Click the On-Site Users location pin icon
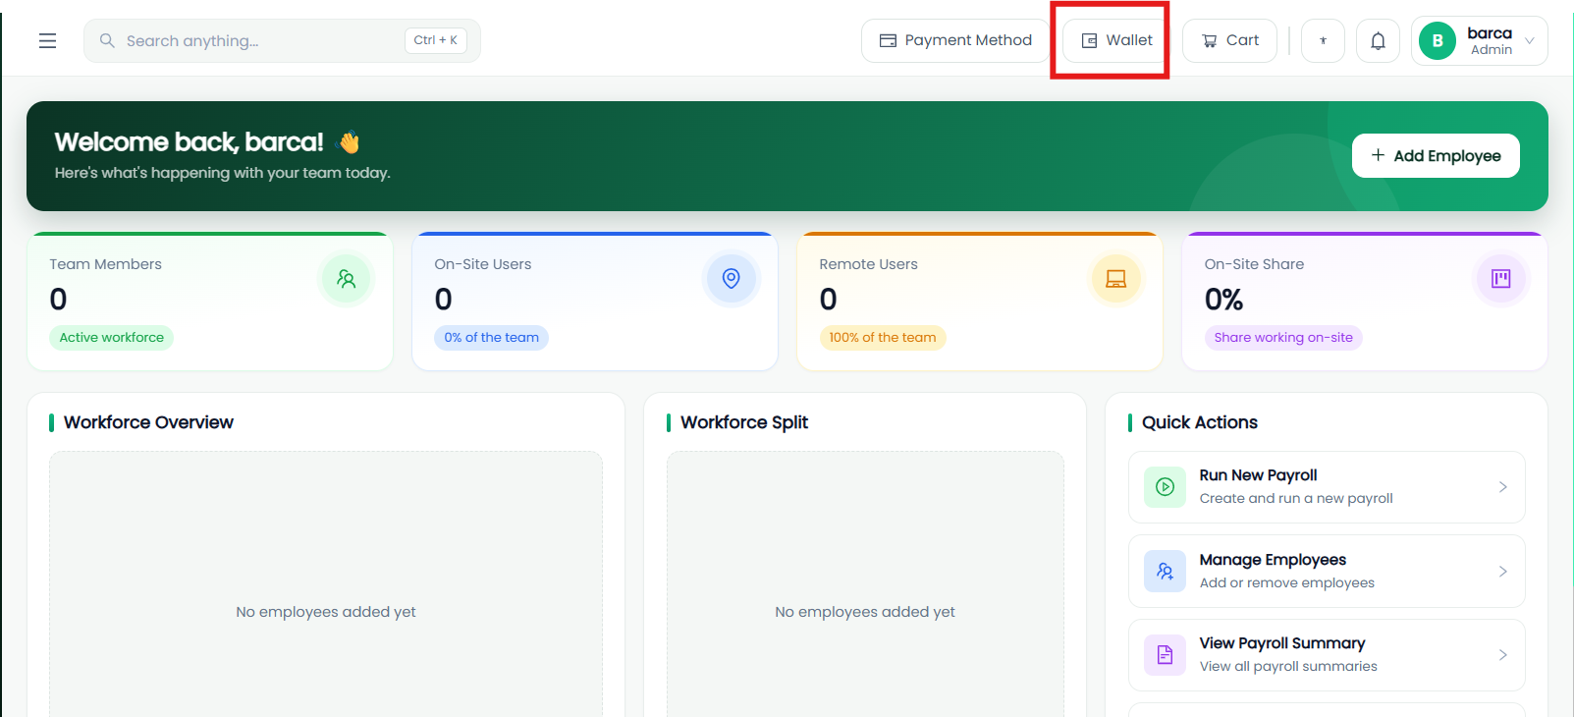Screen dimensions: 1574x717 click(732, 279)
